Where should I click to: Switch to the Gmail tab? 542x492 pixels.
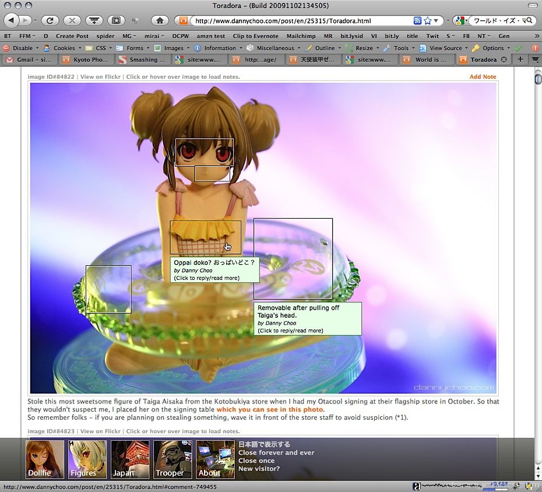(29, 59)
